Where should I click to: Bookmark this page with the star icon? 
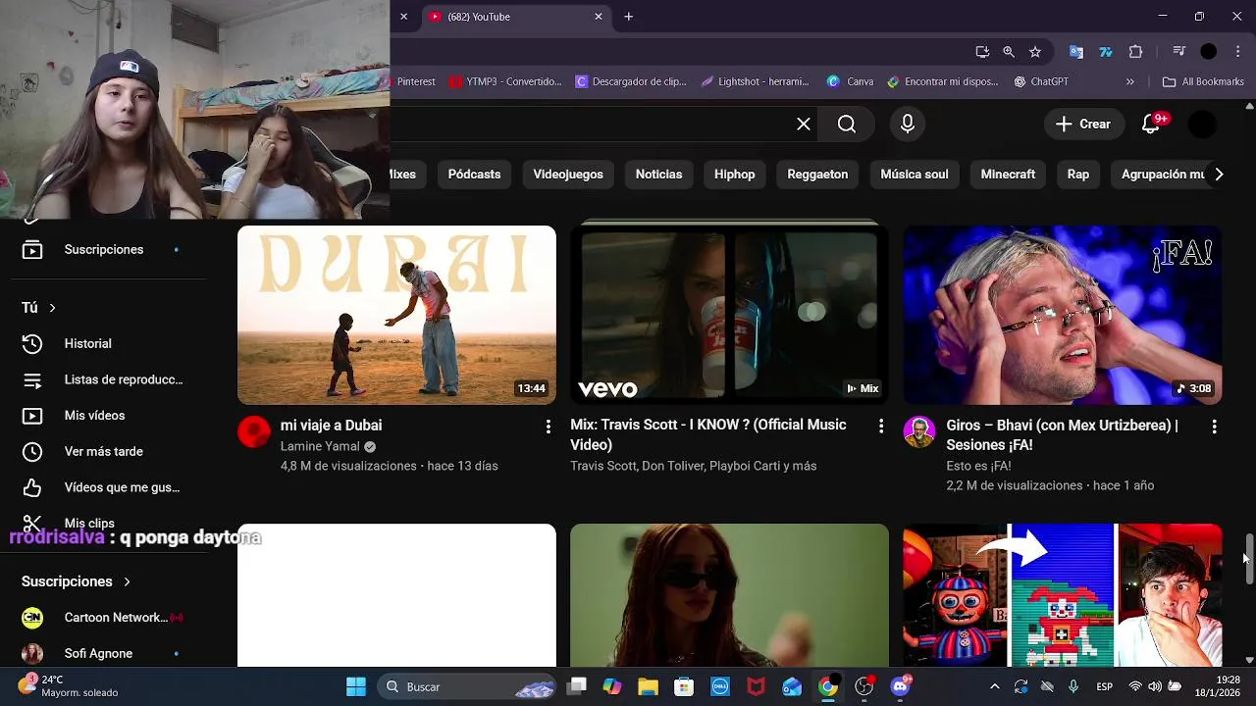[x=1035, y=51]
